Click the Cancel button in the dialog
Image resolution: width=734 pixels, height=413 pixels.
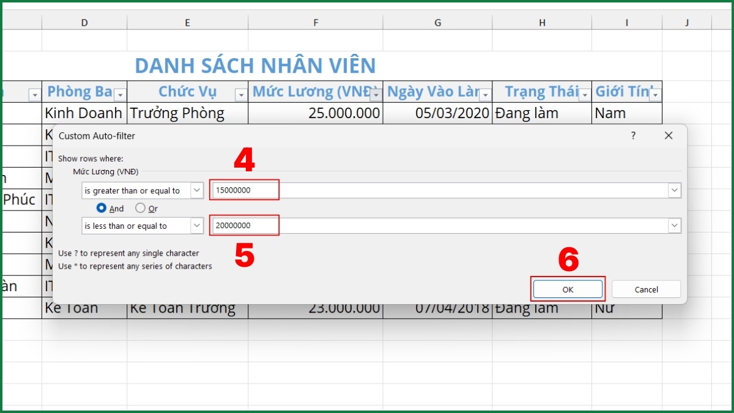pos(646,289)
